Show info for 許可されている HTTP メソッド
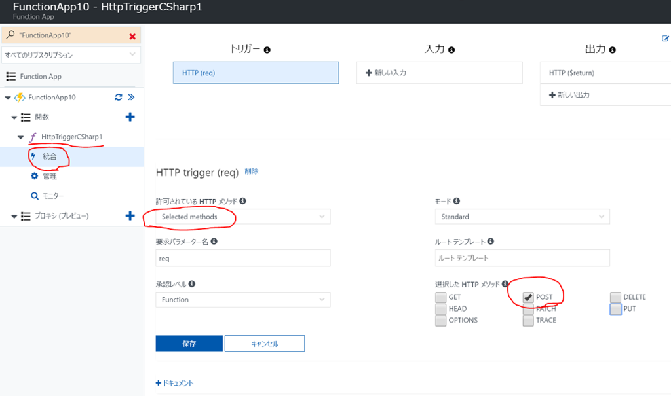The height and width of the screenshot is (396, 671). (x=242, y=200)
